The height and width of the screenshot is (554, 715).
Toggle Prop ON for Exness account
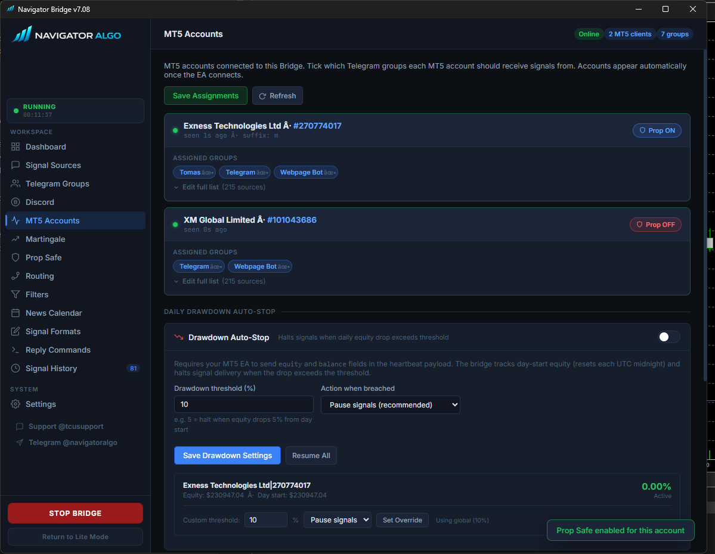657,130
